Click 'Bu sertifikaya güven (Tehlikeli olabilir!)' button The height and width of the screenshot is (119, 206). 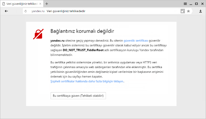click(x=78, y=96)
